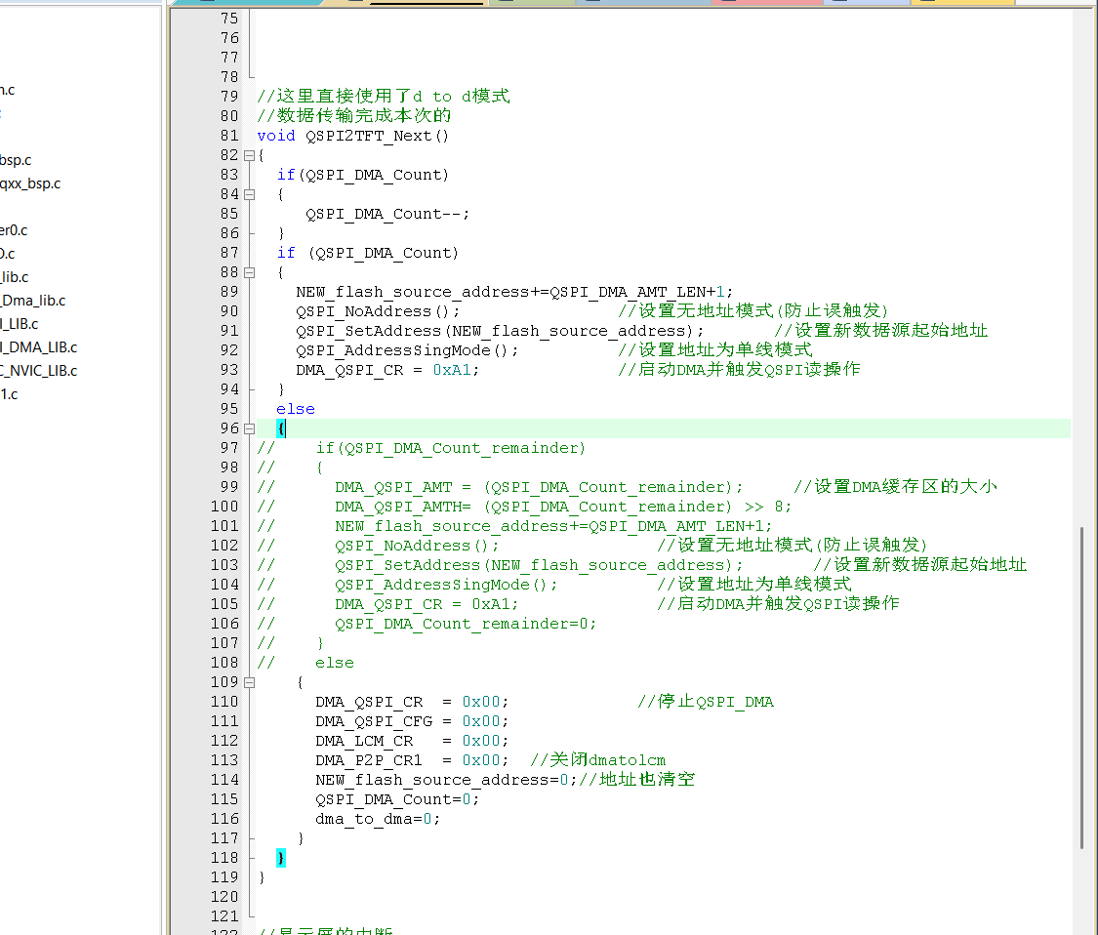Click the 0xA1 value on line 93
The image size is (1098, 935).
[452, 370]
